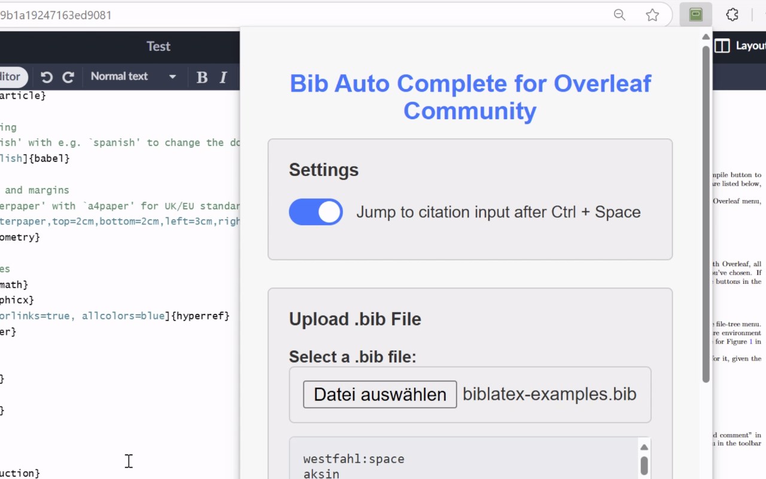Click the Datei auswählen button
Screen dimensions: 766x479
379,395
